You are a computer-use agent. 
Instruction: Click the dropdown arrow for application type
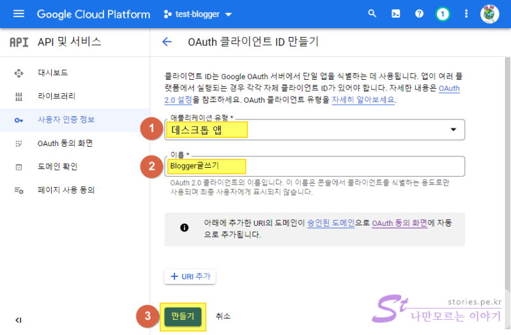(x=453, y=130)
